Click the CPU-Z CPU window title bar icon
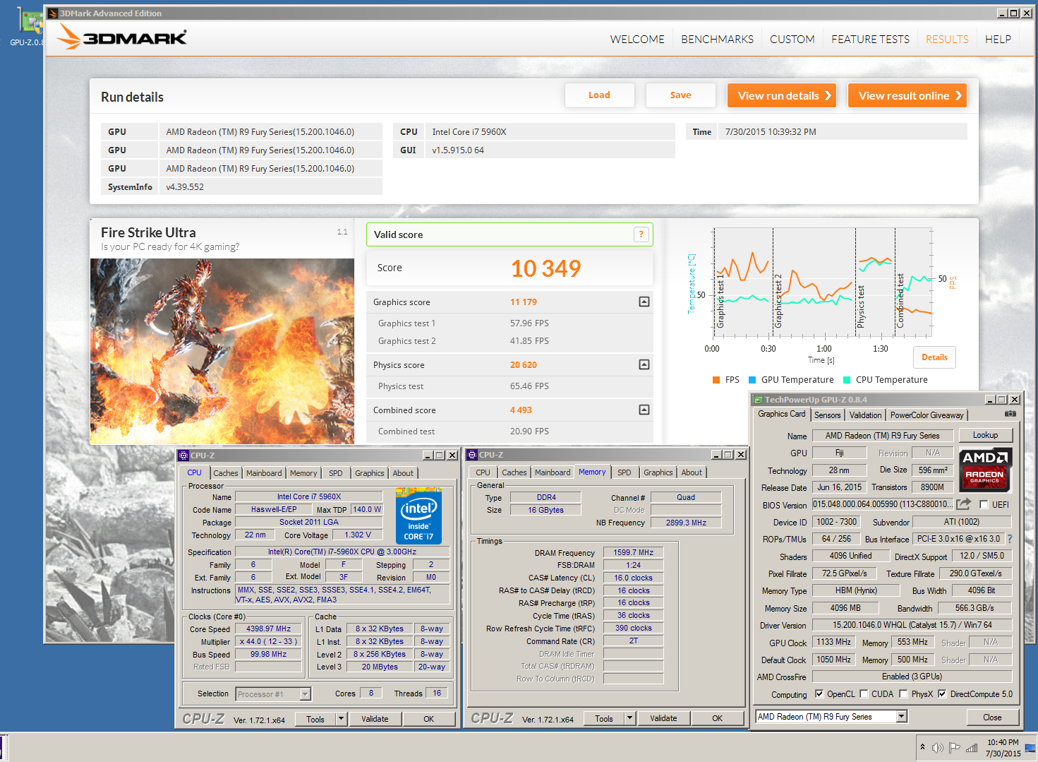The width and height of the screenshot is (1038, 762). coord(183,456)
